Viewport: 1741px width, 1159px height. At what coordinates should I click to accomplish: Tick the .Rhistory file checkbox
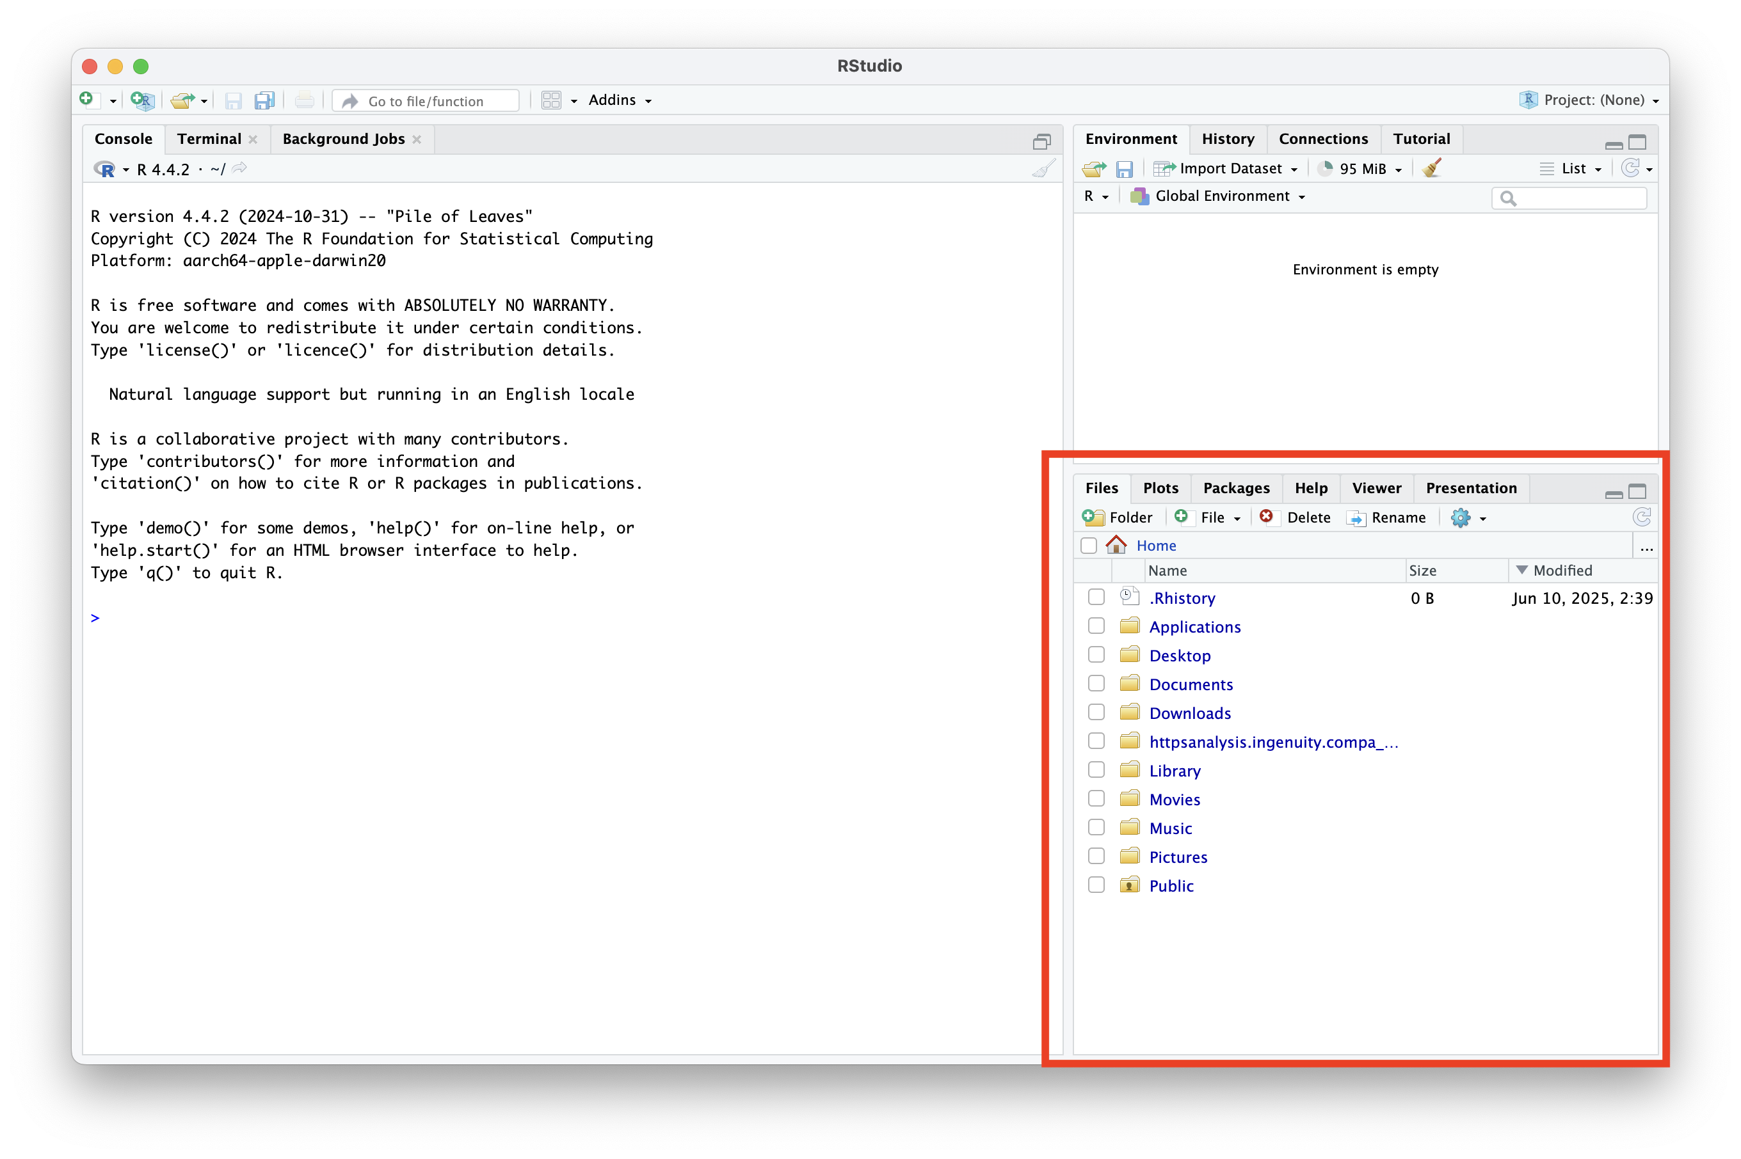coord(1096,597)
